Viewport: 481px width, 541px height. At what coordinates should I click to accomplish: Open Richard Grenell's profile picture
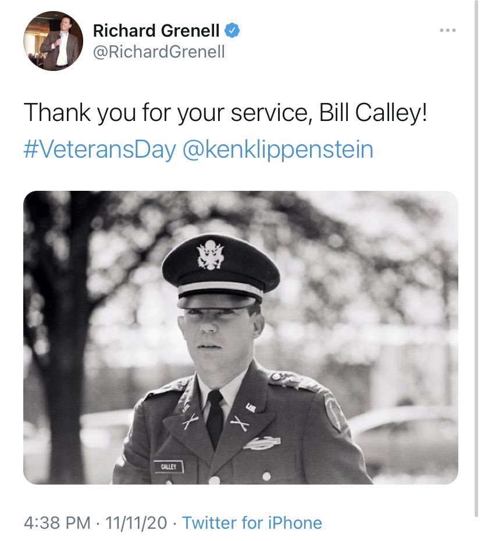[x=53, y=41]
